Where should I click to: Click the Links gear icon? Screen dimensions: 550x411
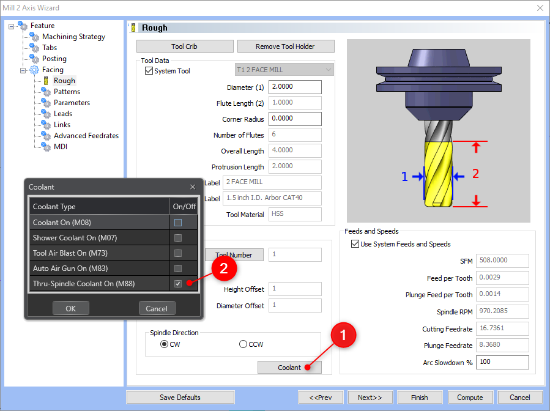click(46, 125)
